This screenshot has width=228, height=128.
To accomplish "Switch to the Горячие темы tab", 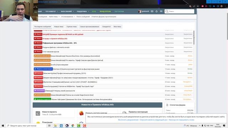I will [72, 27].
